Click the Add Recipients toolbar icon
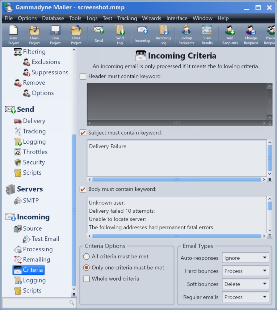The height and width of the screenshot is (310, 277). tap(230, 35)
